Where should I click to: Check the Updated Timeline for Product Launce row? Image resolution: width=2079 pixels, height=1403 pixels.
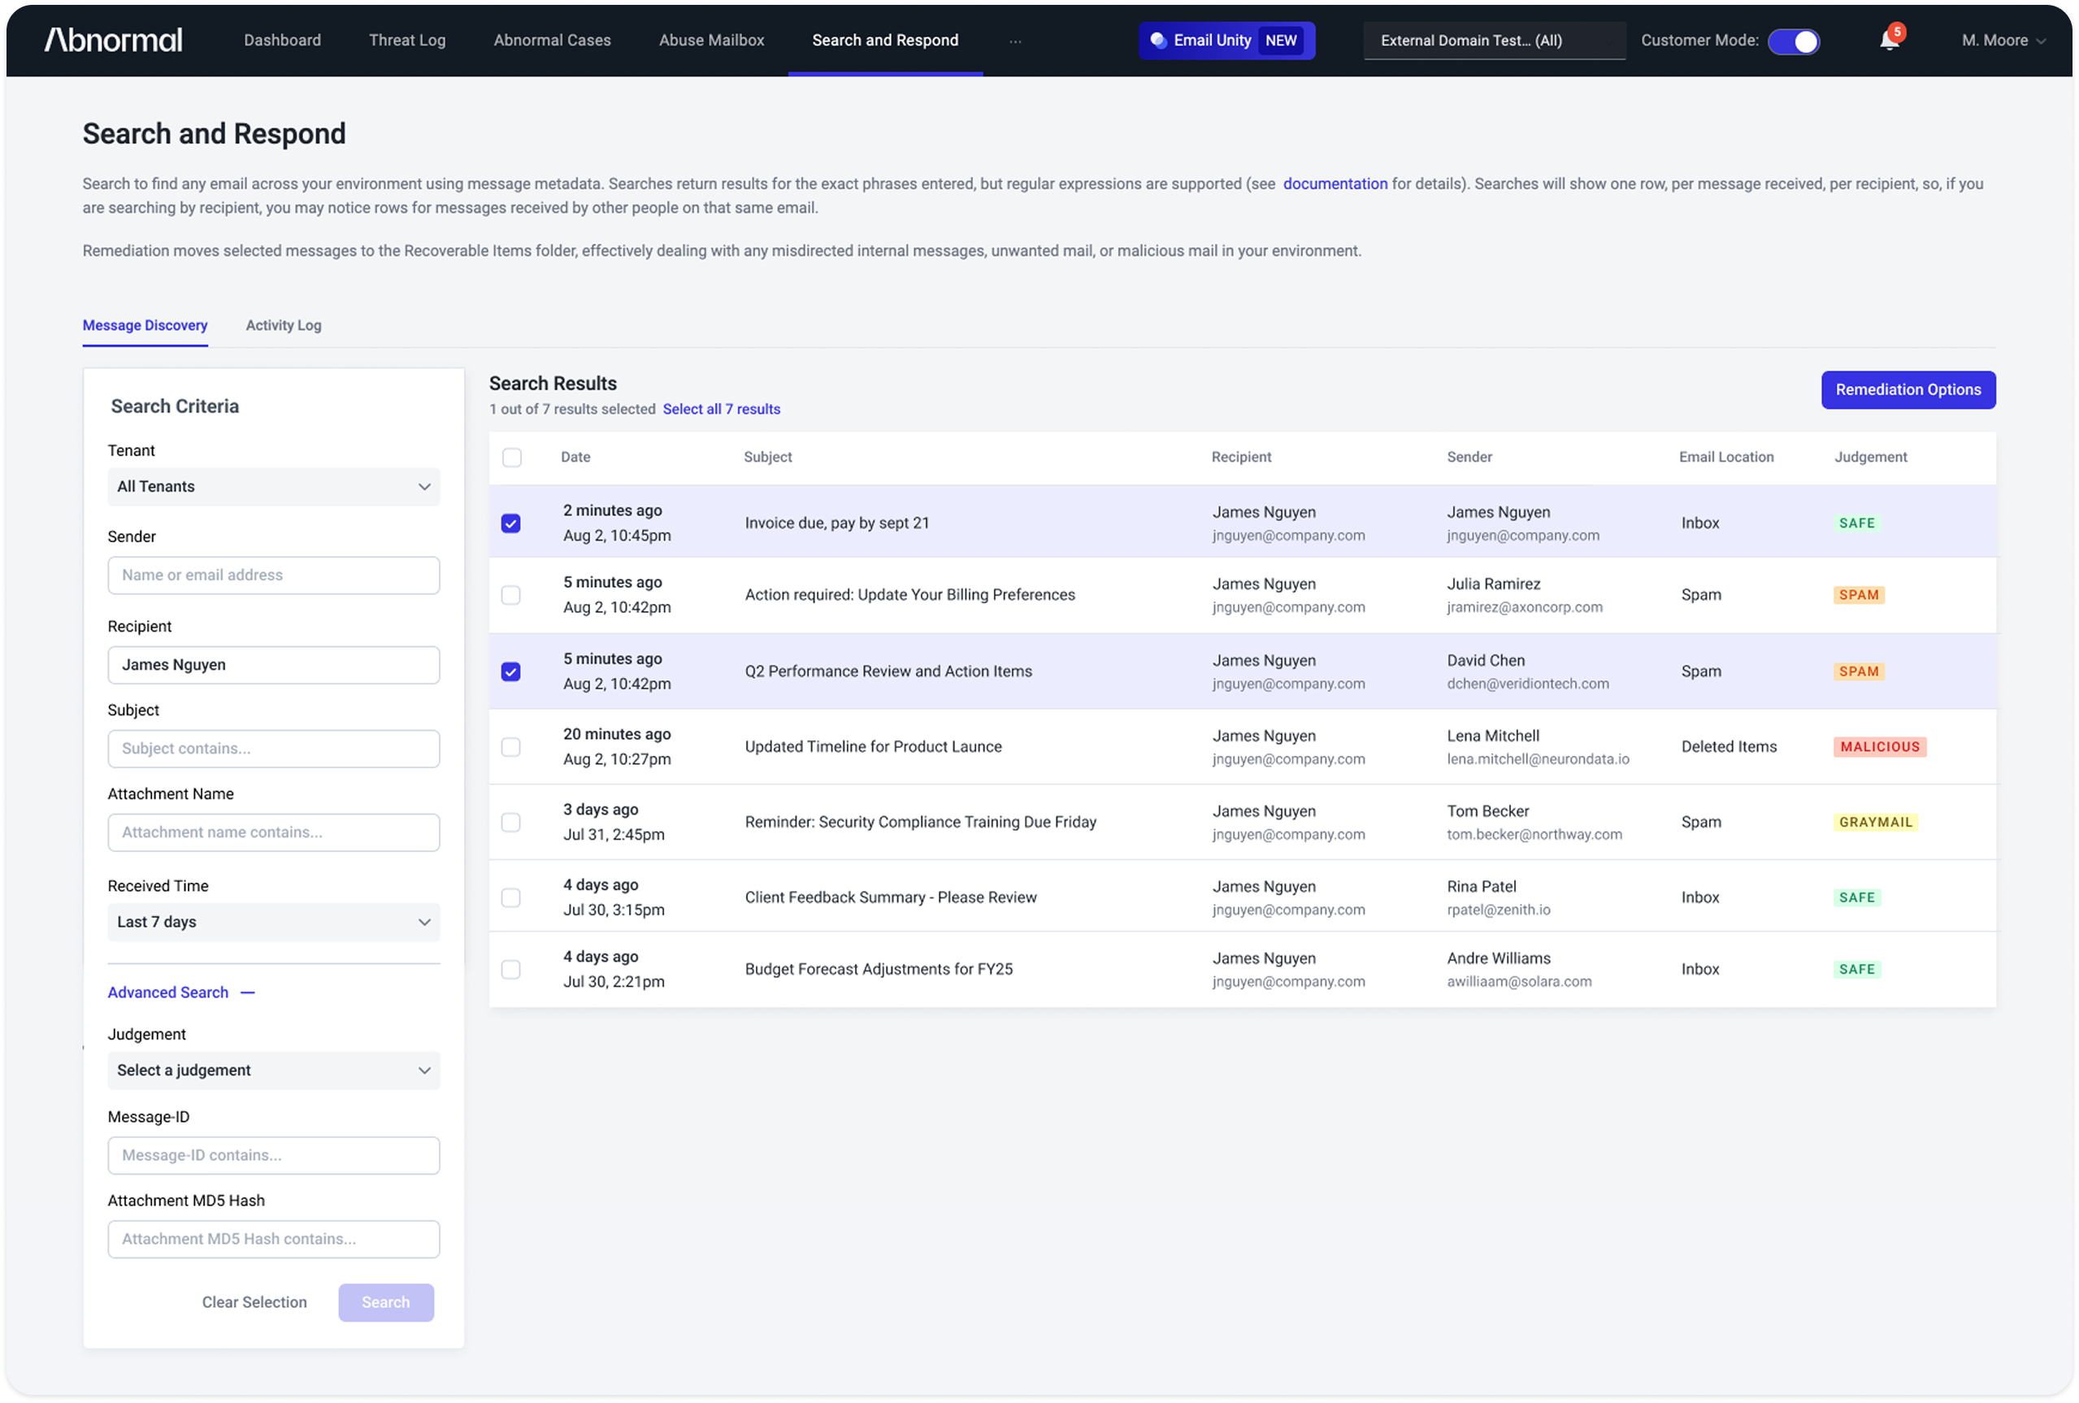coord(510,747)
